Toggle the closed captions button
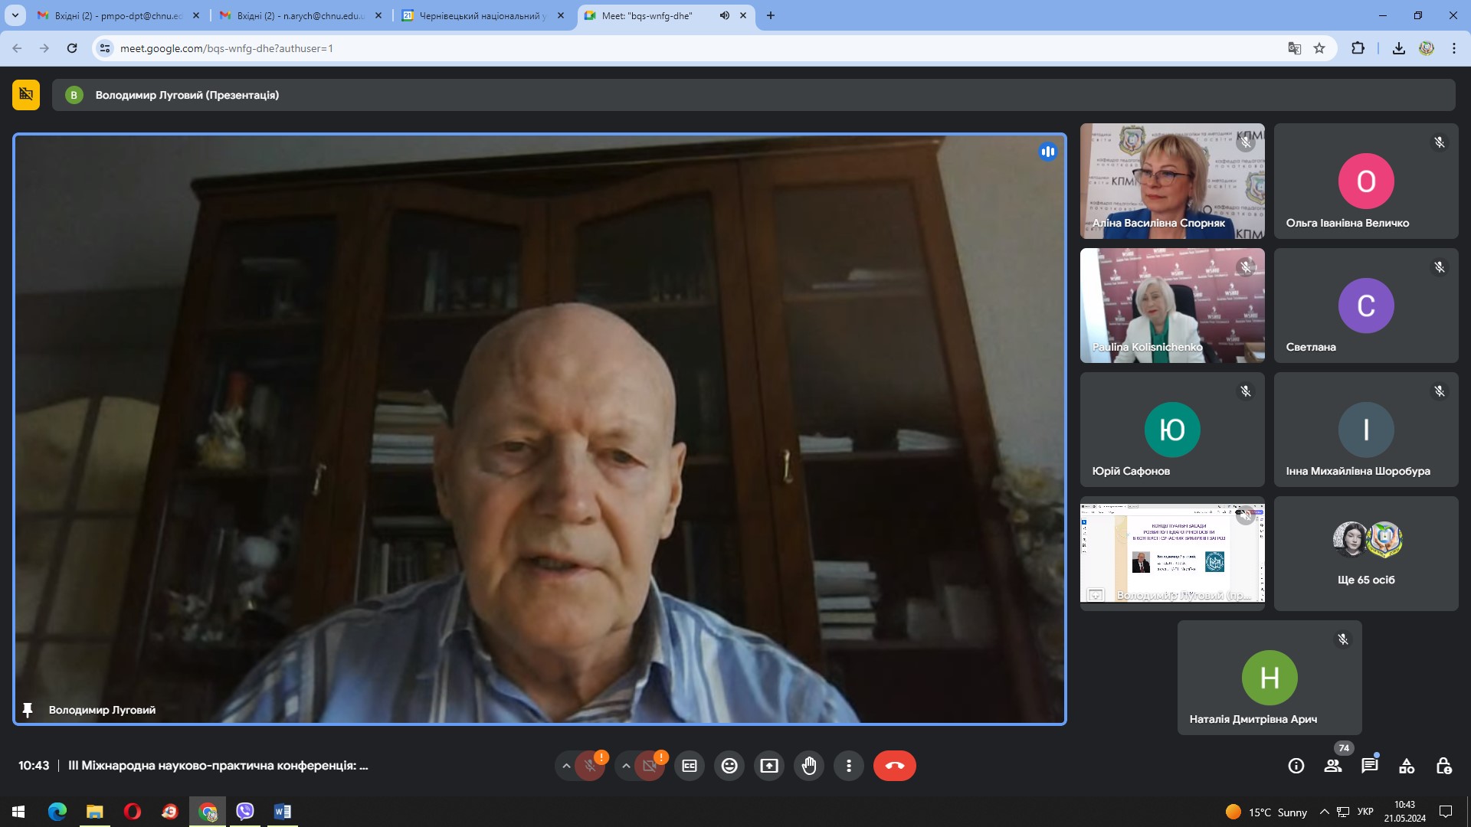The image size is (1471, 827). (690, 766)
